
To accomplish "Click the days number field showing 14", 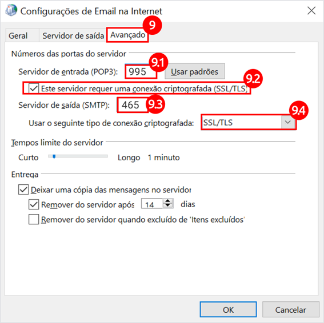I will point(152,204).
